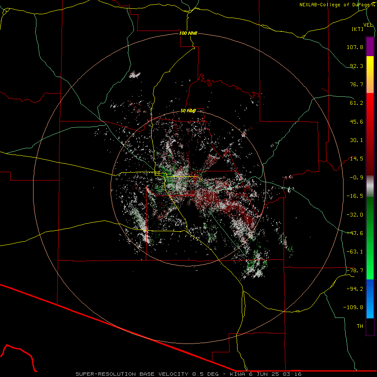Select the 45.6 legend value
Screen dimensions: 377x377
click(356, 121)
